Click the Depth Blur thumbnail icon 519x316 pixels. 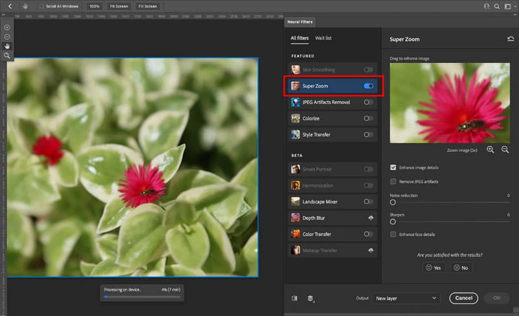click(x=295, y=218)
